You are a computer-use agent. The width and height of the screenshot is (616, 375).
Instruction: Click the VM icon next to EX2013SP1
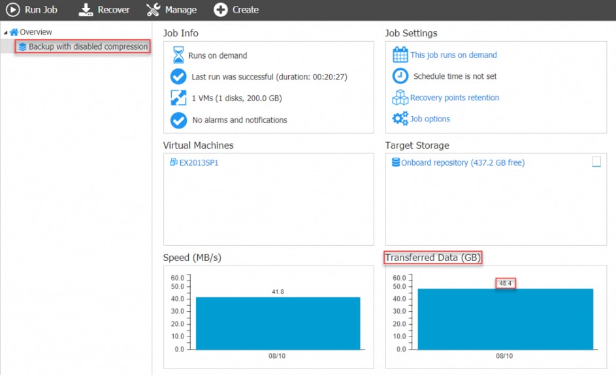point(174,162)
